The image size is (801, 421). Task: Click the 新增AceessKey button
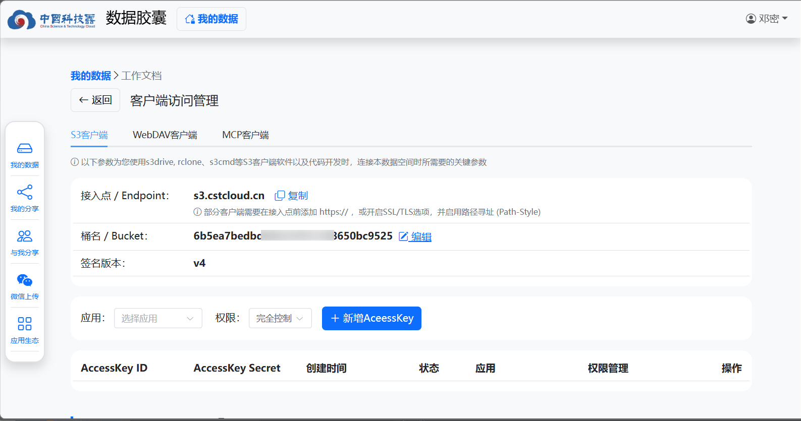pos(371,318)
